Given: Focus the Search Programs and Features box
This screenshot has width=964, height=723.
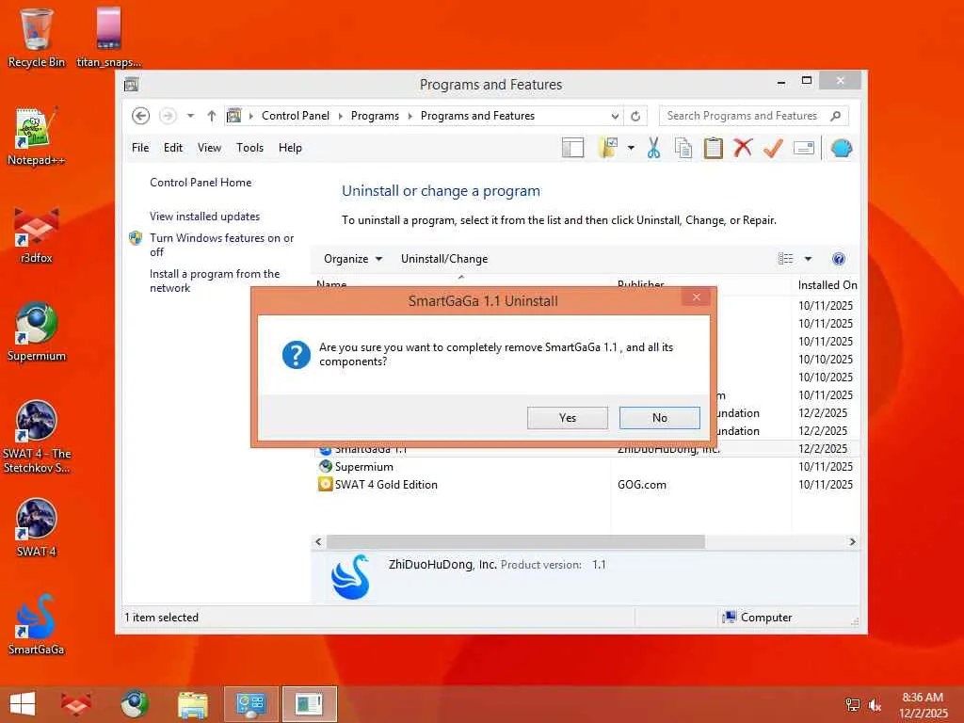Looking at the screenshot, I should coord(743,116).
